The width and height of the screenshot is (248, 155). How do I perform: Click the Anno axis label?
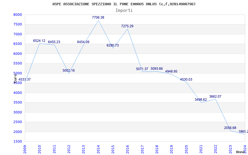tap(240, 152)
